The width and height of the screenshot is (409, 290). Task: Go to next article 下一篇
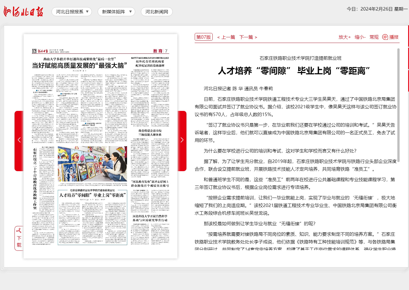point(248,37)
